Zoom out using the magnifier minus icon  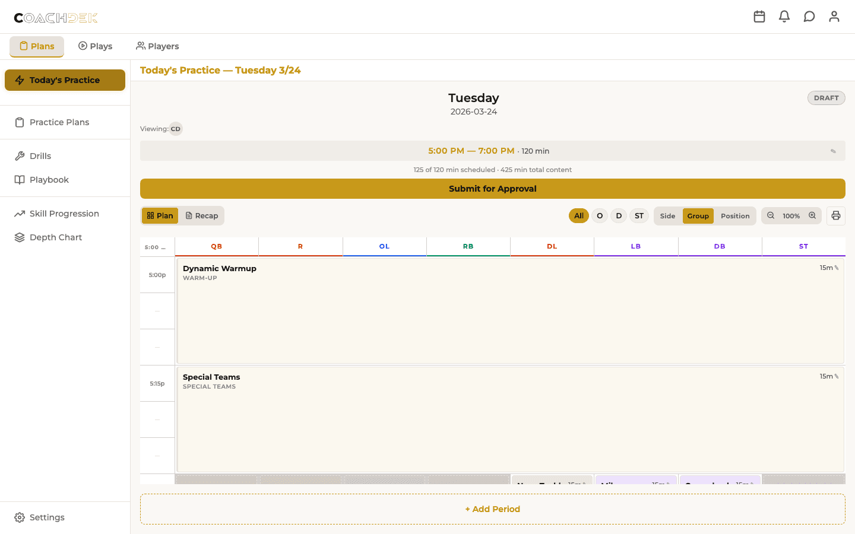click(x=771, y=215)
